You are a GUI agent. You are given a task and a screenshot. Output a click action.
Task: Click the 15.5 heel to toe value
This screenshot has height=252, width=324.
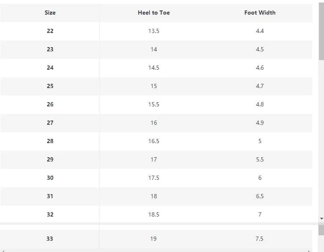coord(154,104)
